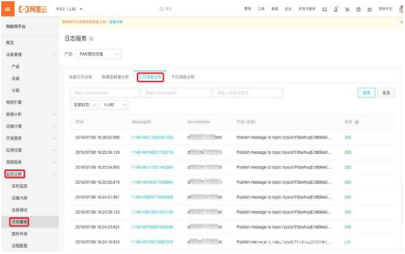Focus the DeviceName input field
The height and width of the screenshot is (254, 405).
(x=104, y=93)
